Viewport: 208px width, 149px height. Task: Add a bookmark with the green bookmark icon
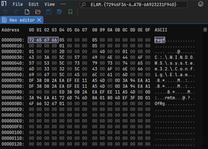click(70, 12)
